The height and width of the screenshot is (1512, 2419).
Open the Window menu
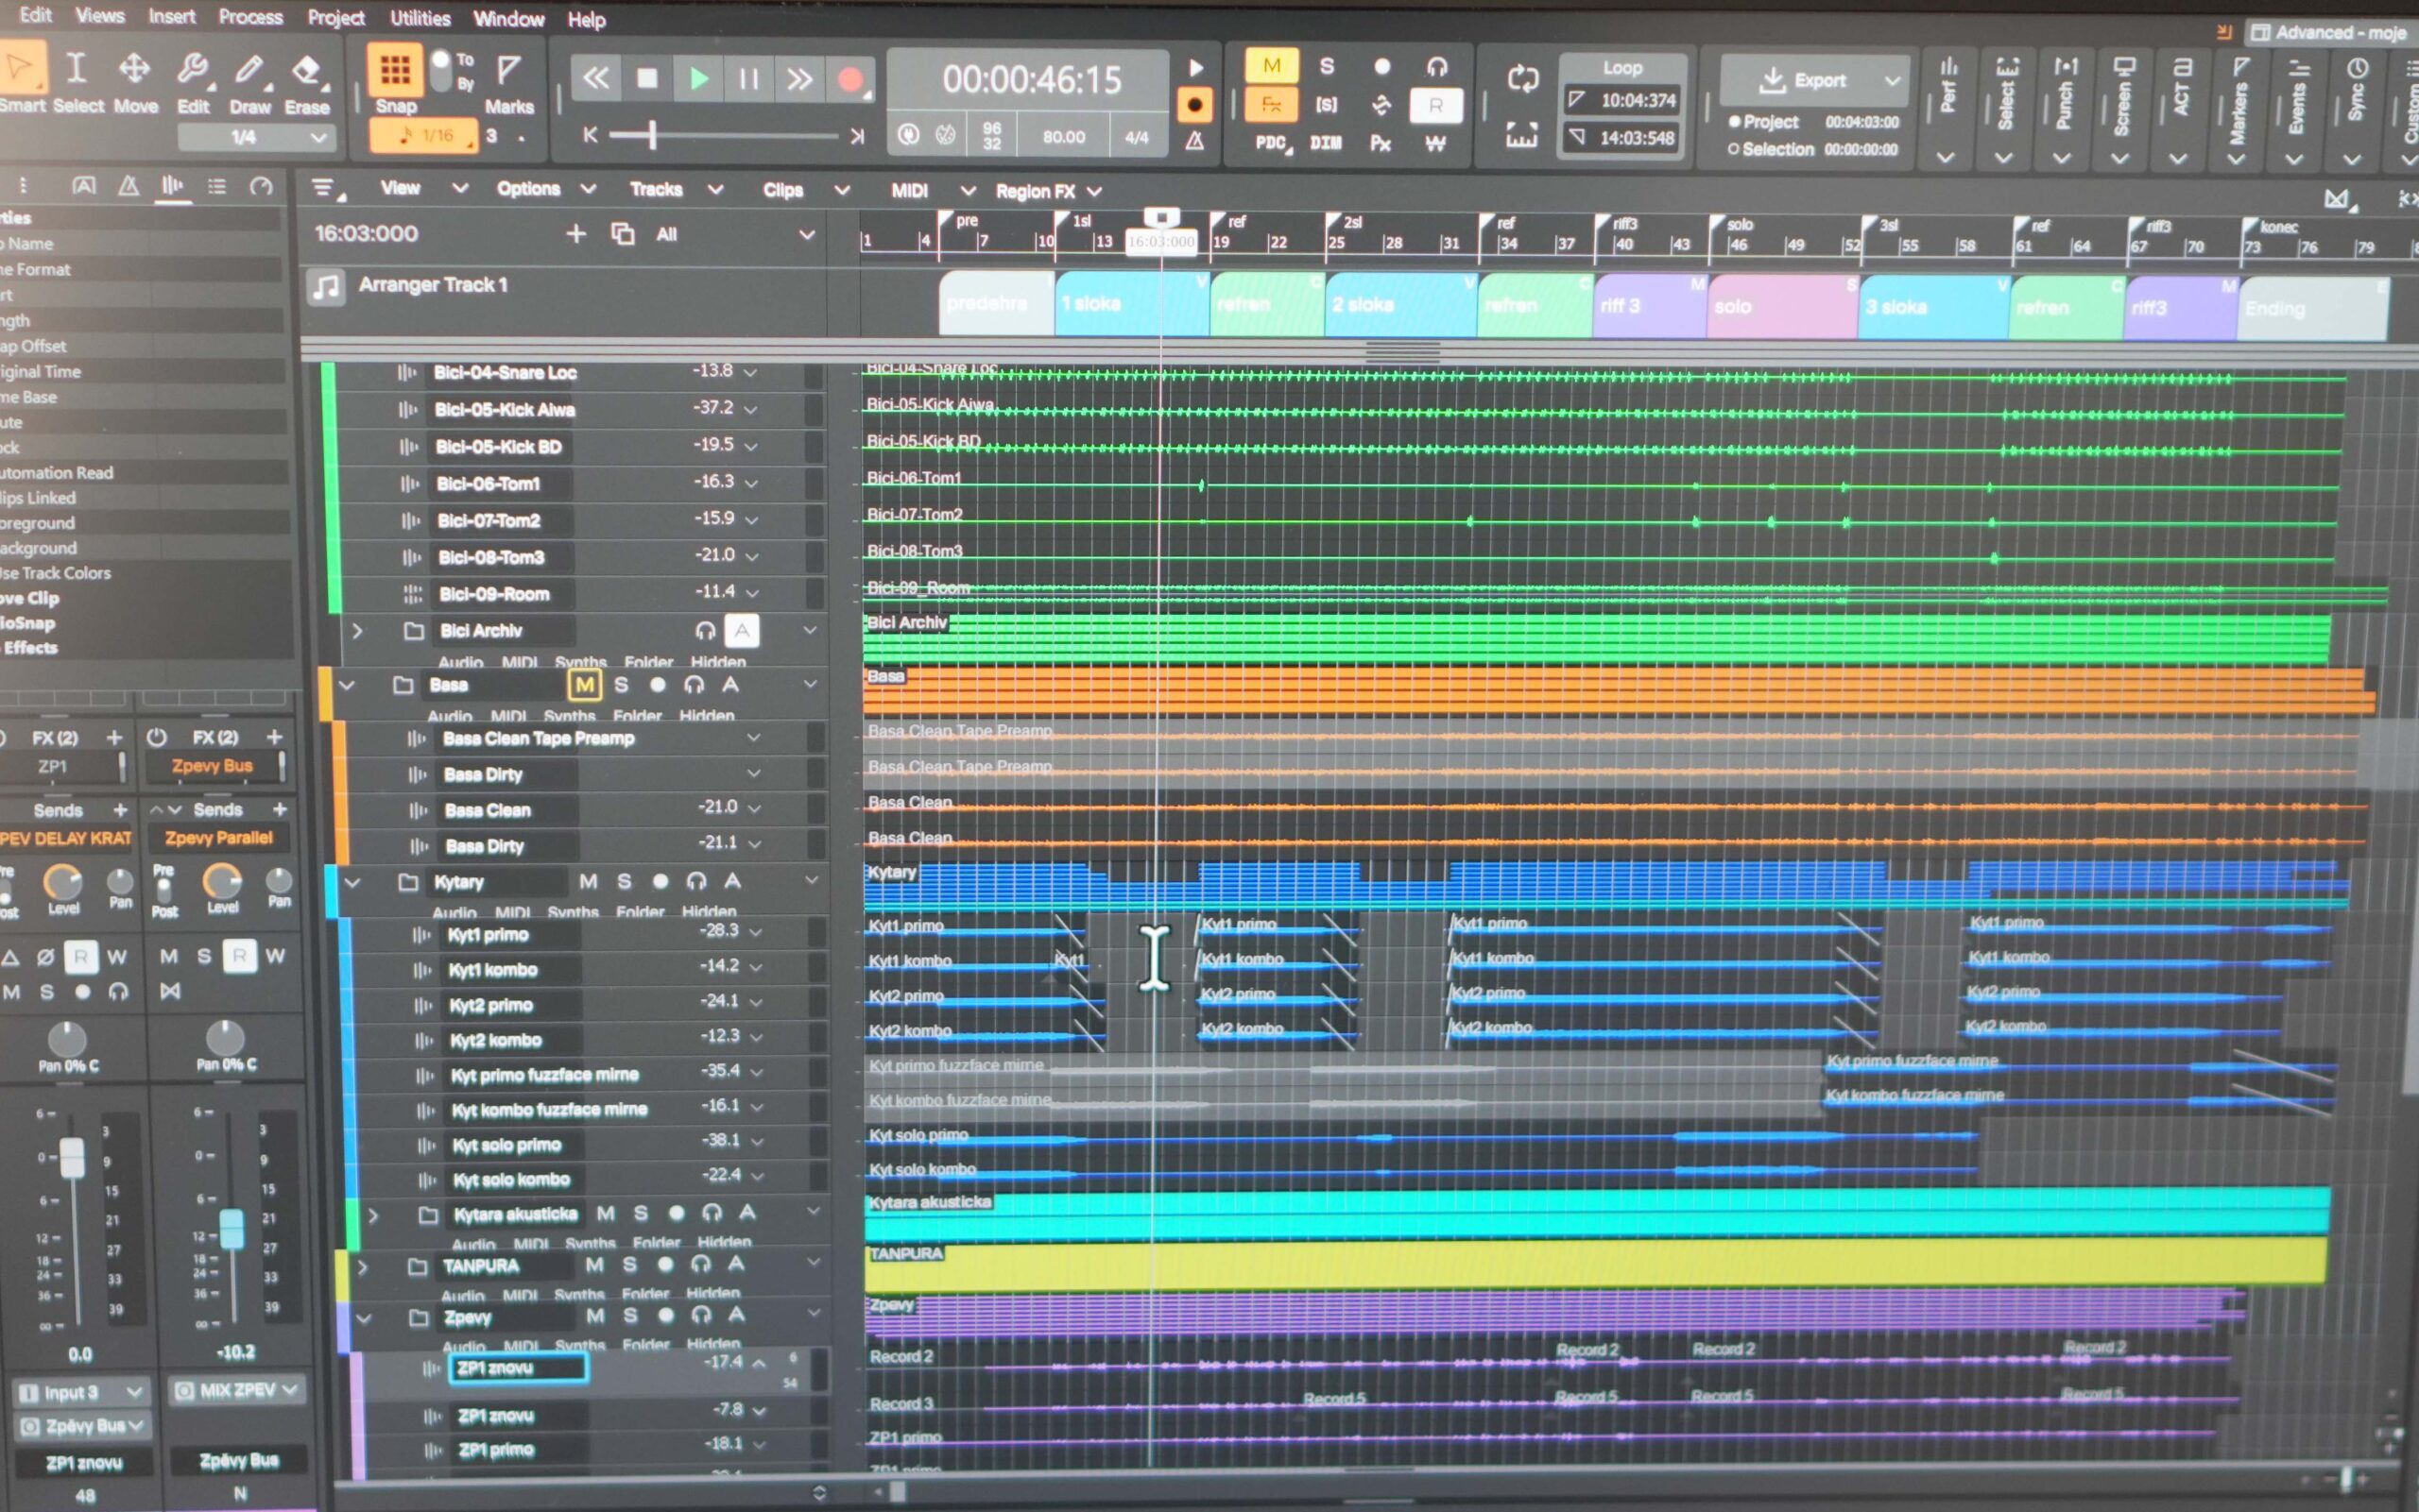[x=508, y=18]
